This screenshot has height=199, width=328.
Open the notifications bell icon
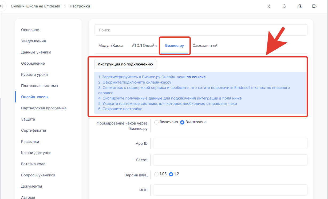pyautogui.click(x=284, y=6)
